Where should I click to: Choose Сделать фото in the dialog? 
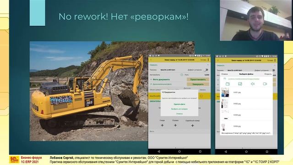pos(179,104)
